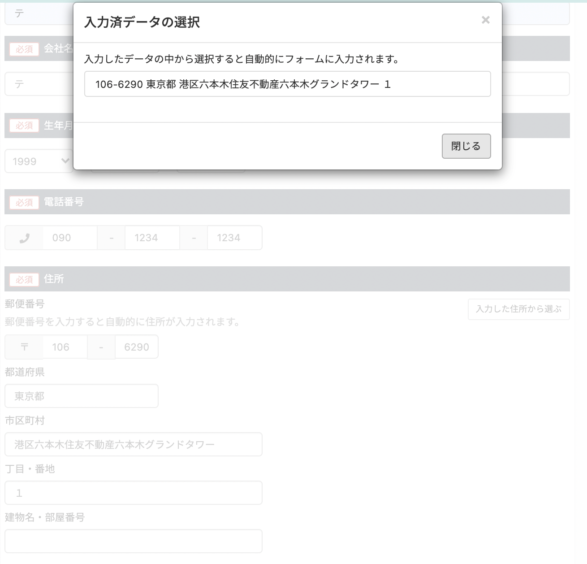Focus the middle phone field showing 1234
The height and width of the screenshot is (564, 587).
[x=152, y=238]
